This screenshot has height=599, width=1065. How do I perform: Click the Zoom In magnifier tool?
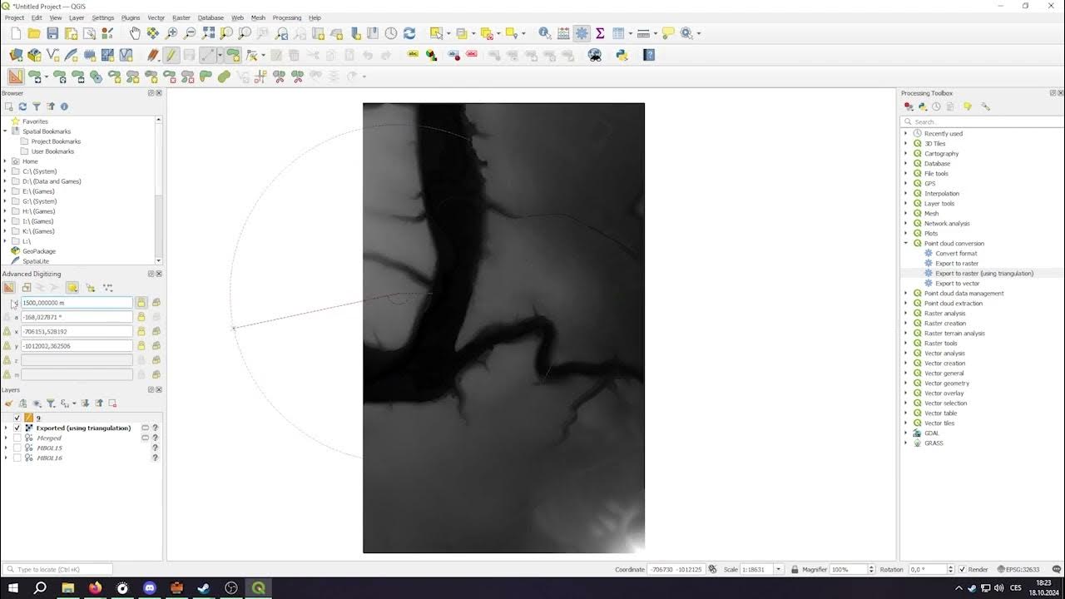171,33
